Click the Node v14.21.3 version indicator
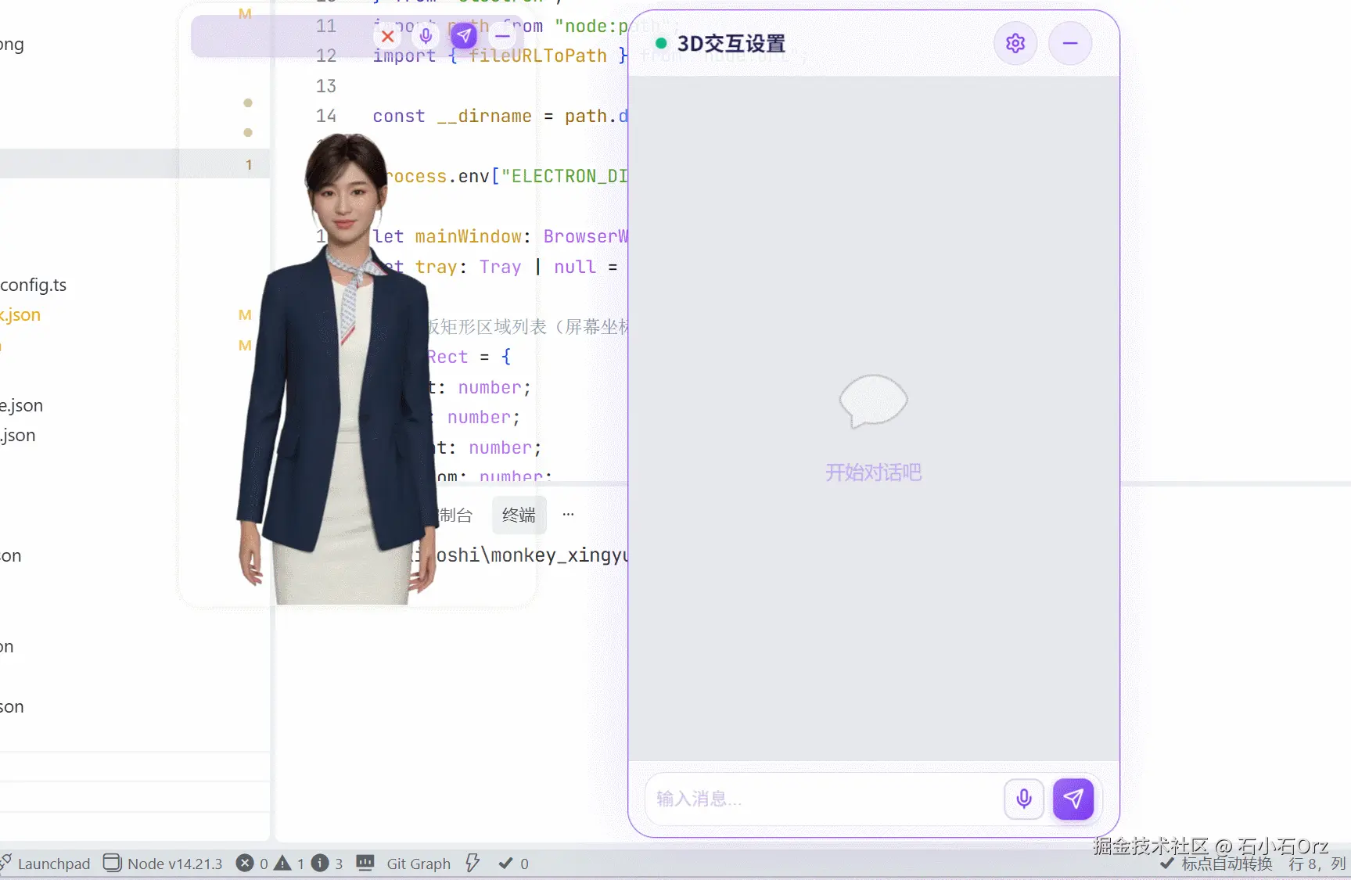Viewport: 1351px width, 880px height. click(x=163, y=864)
